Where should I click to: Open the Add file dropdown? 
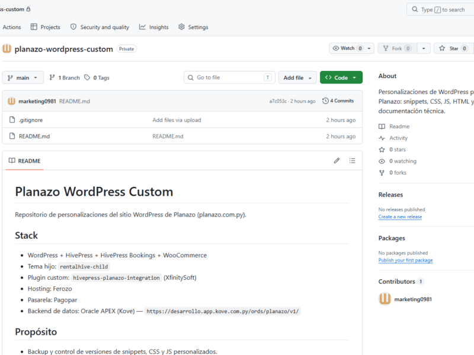[297, 78]
